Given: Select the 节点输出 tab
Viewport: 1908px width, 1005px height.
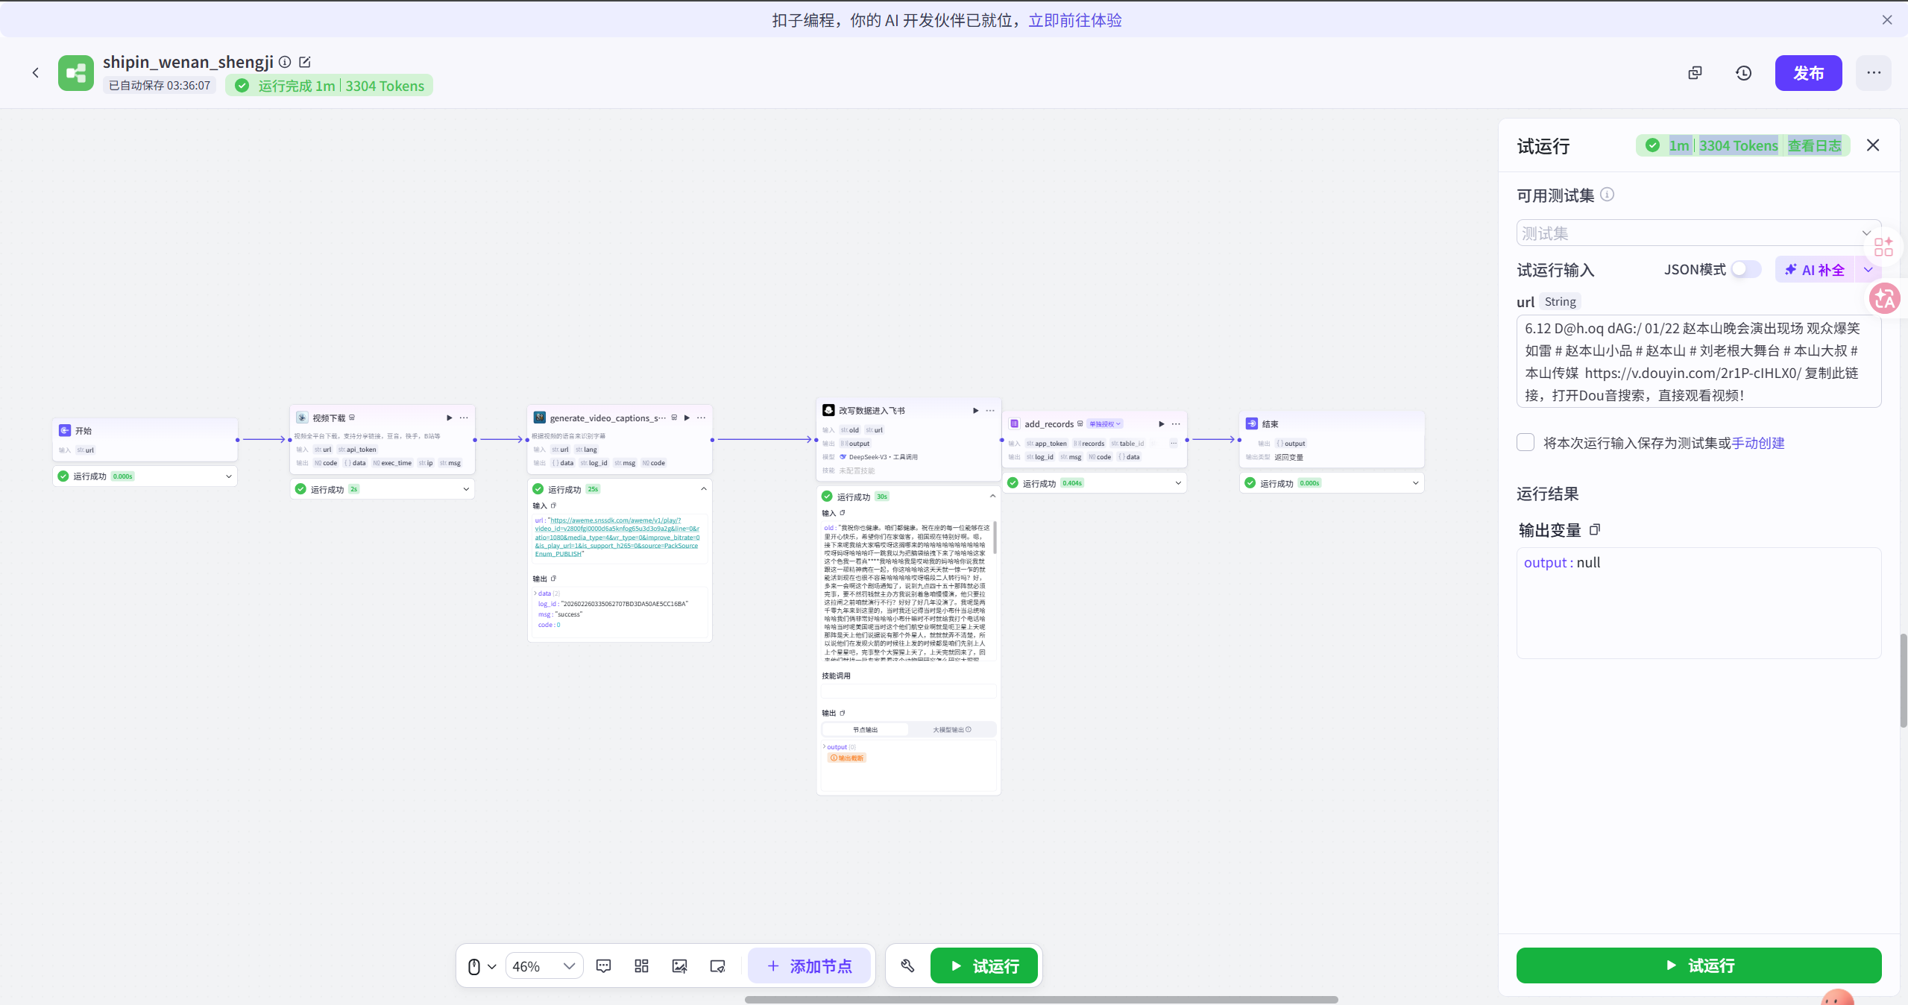Looking at the screenshot, I should click(866, 729).
